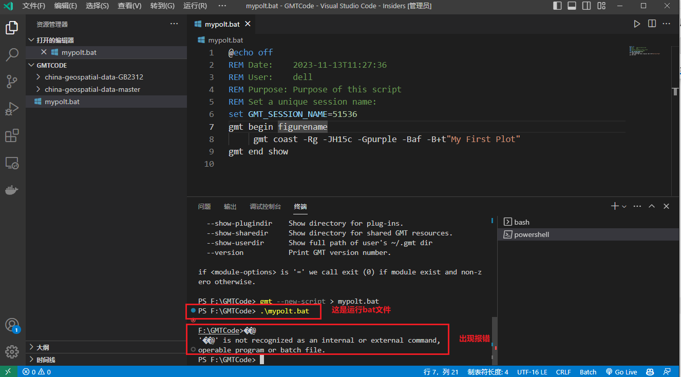Open Explorer panel more actions ellipsis
681x377 pixels.
pos(175,24)
